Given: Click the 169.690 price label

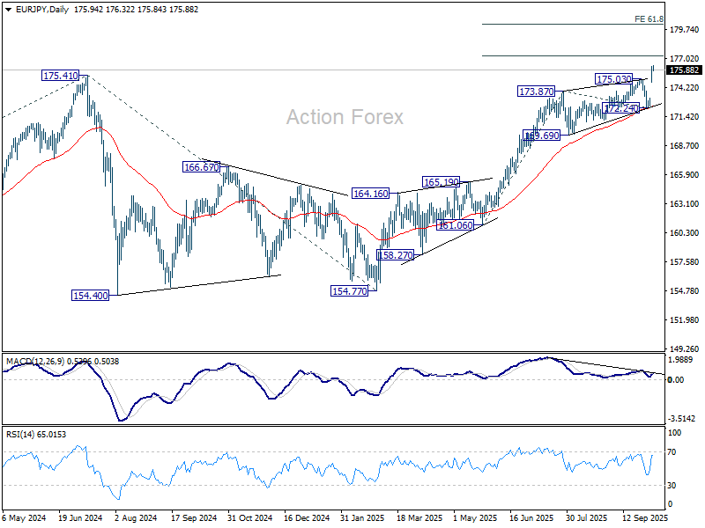Looking at the screenshot, I should [542, 136].
